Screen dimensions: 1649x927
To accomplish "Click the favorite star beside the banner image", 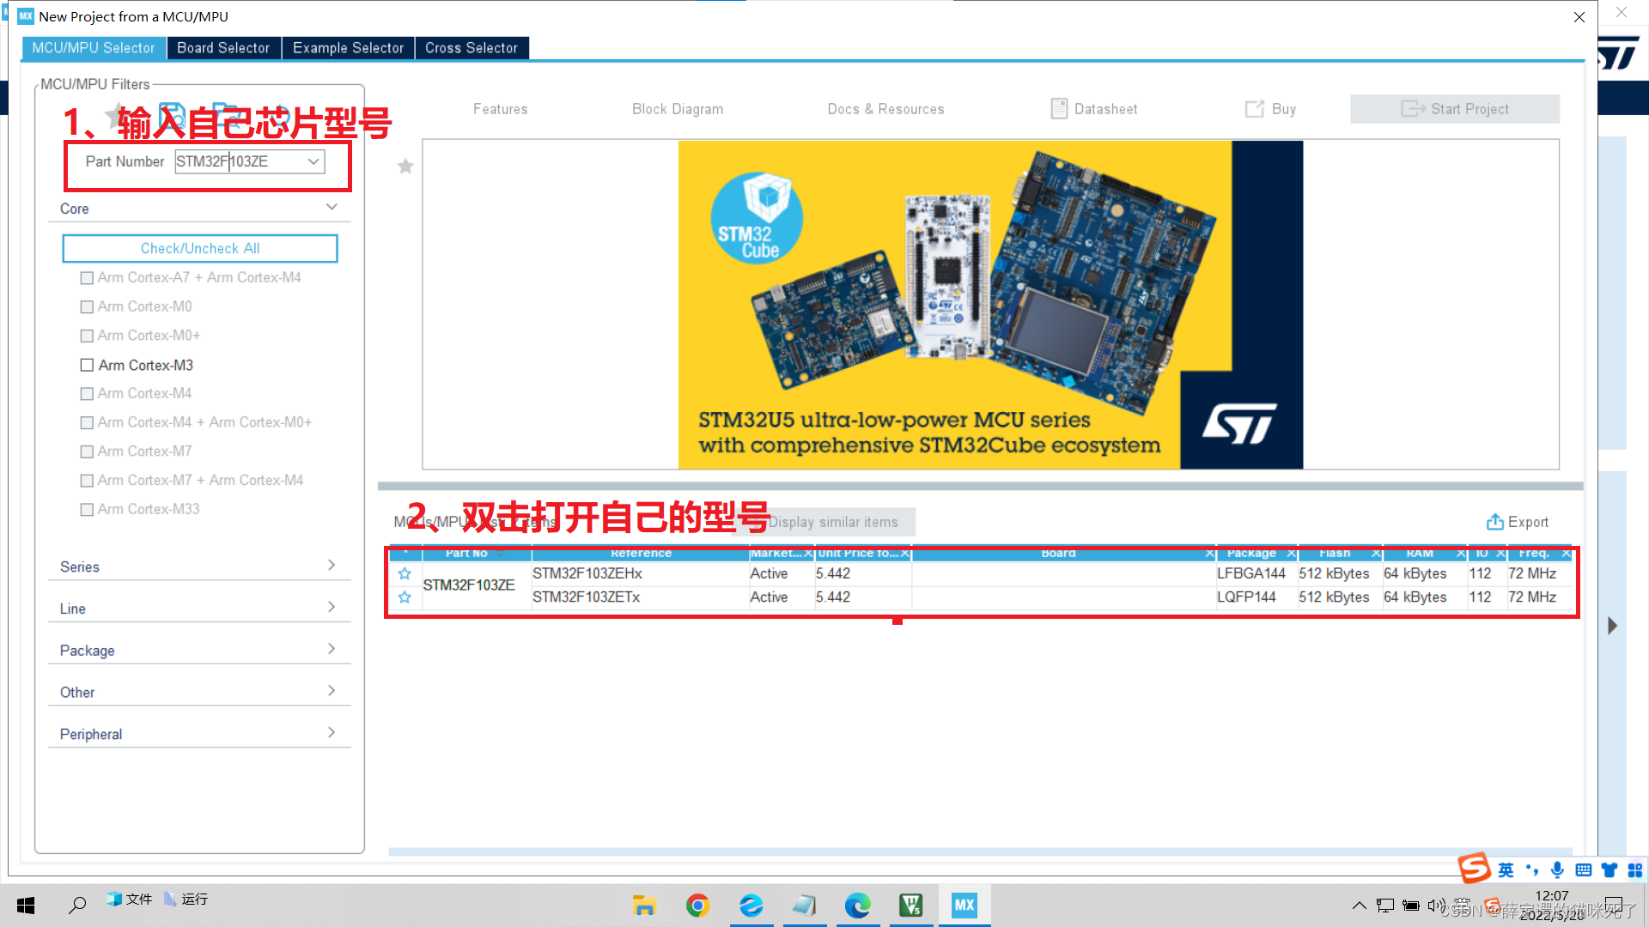I will tap(405, 167).
